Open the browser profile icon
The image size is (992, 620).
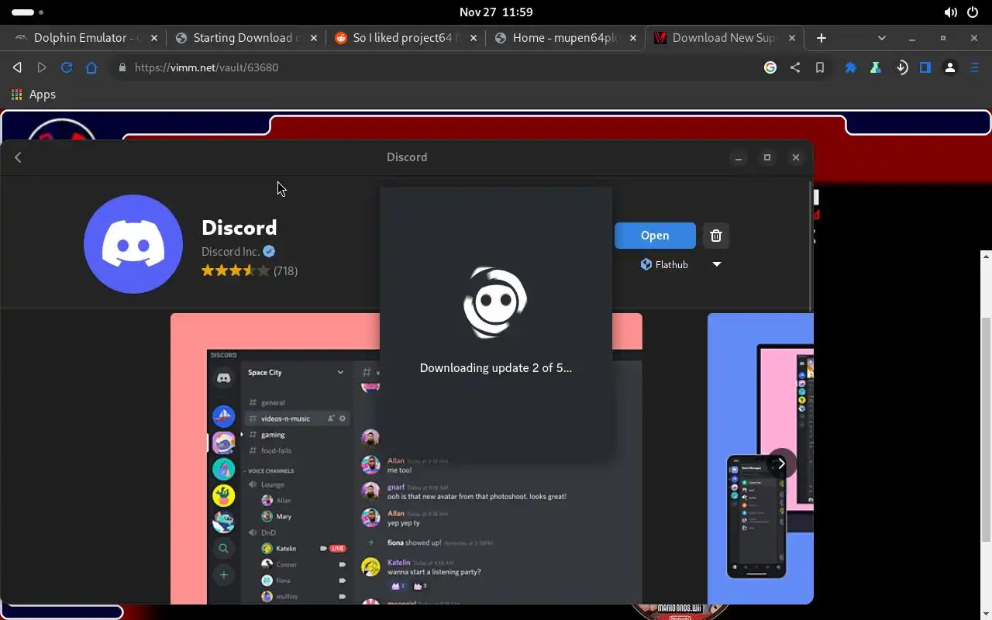click(x=950, y=67)
